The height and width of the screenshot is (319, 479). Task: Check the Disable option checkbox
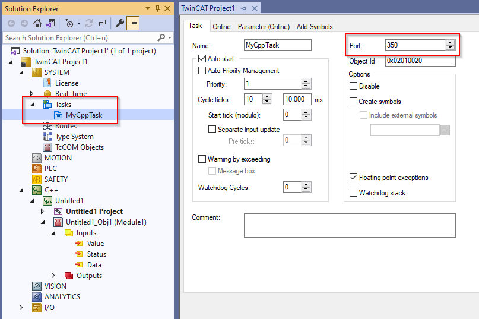click(353, 86)
